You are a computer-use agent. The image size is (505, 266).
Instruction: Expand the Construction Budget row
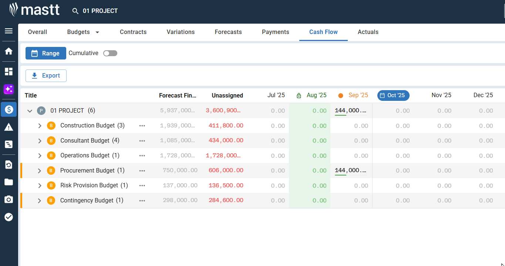[x=40, y=126]
